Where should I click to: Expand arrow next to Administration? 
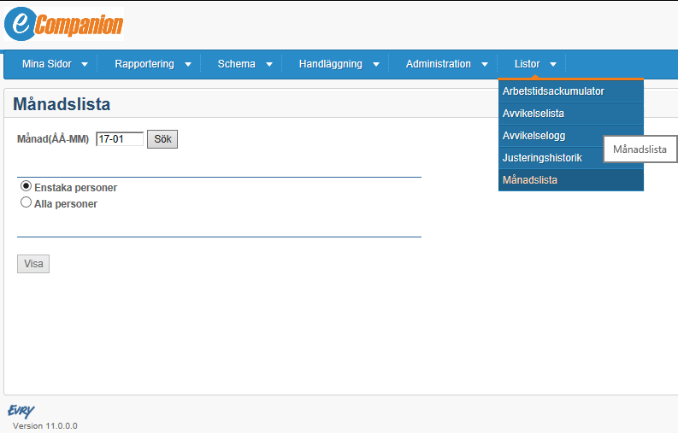click(485, 64)
